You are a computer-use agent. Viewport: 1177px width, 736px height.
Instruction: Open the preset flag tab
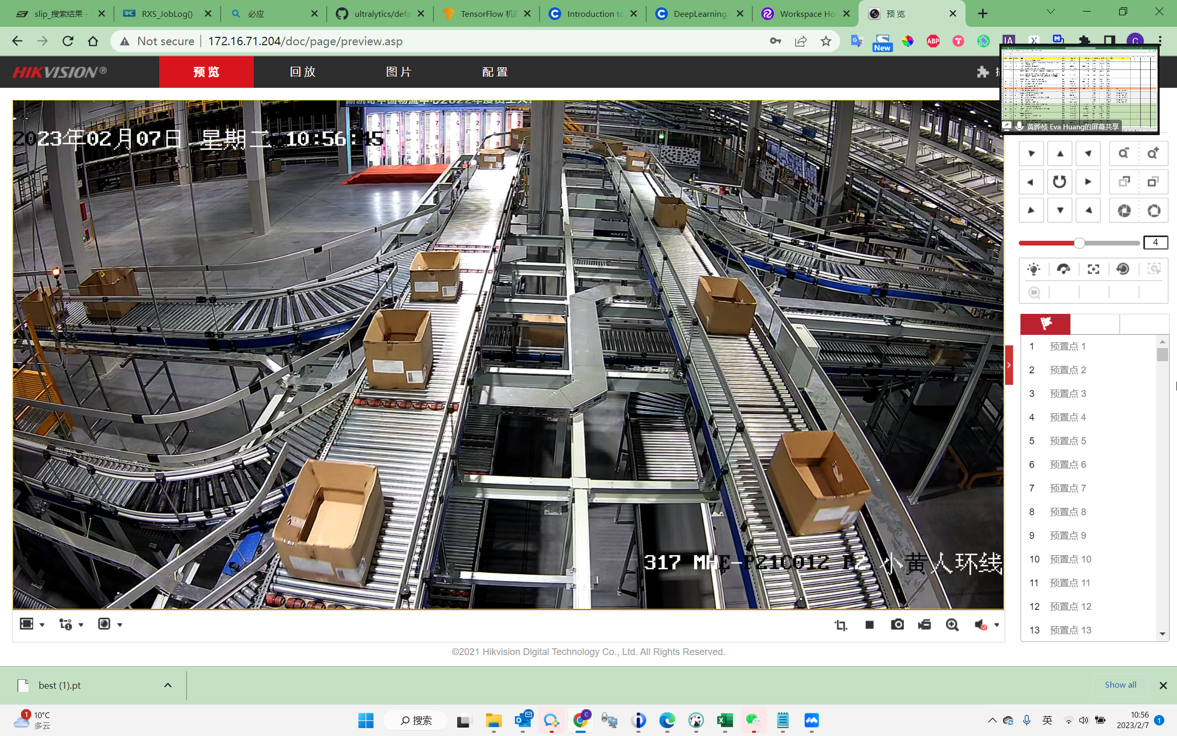tap(1045, 324)
